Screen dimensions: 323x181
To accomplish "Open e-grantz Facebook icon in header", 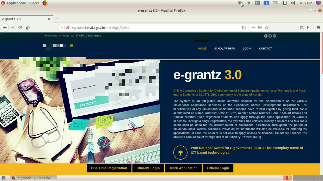I will coord(266,36).
